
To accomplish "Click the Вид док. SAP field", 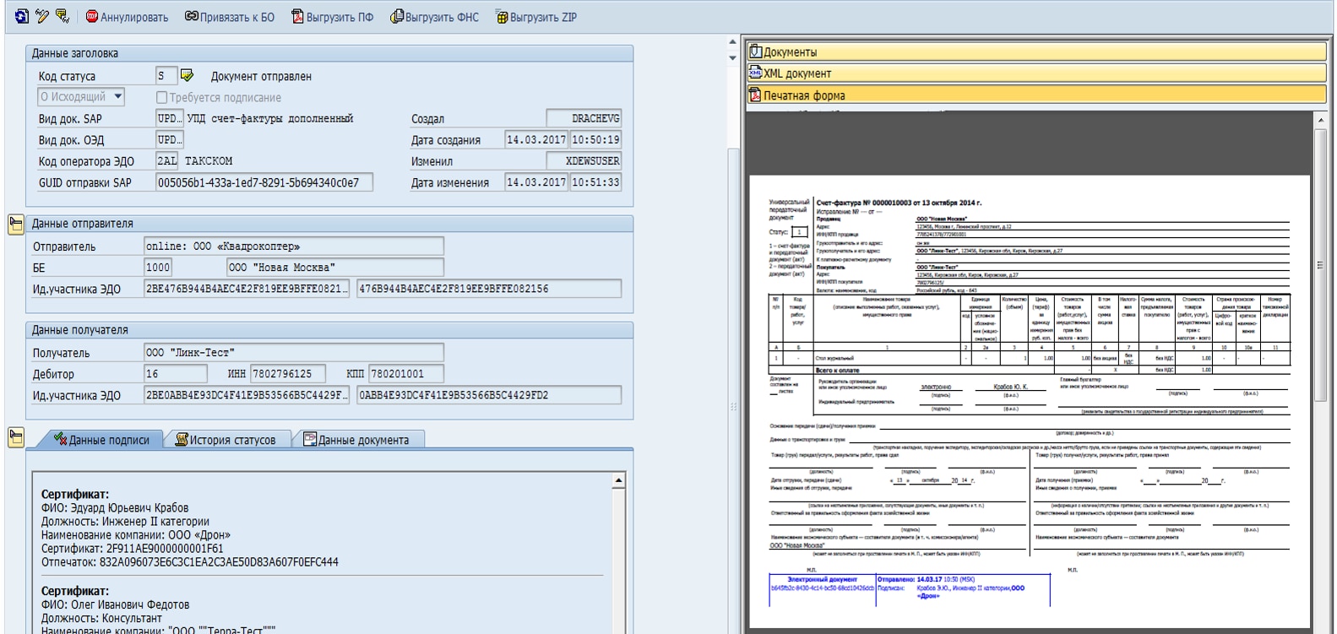I will (x=169, y=118).
